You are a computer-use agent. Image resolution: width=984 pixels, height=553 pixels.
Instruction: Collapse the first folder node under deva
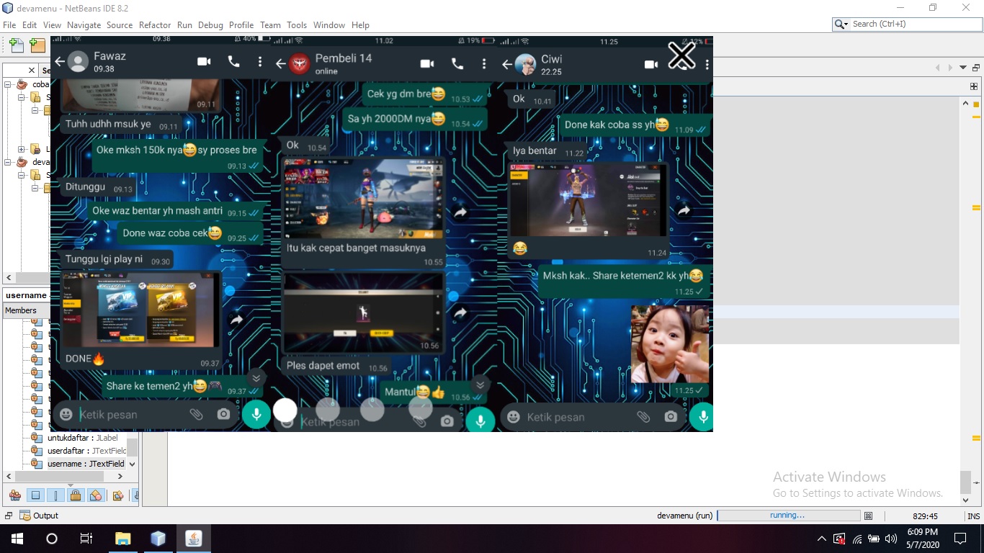pyautogui.click(x=22, y=175)
